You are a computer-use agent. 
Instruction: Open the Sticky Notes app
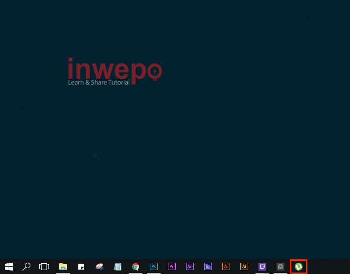coord(81,267)
